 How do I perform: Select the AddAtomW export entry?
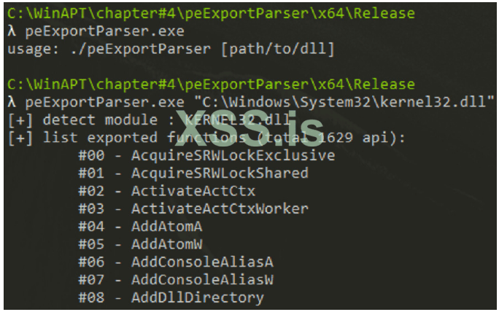pos(165,244)
